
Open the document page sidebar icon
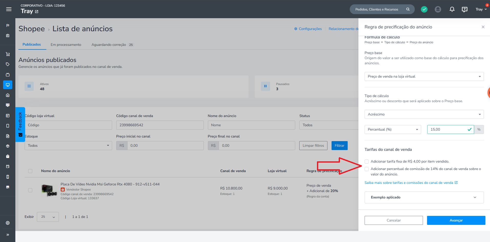coord(8,136)
